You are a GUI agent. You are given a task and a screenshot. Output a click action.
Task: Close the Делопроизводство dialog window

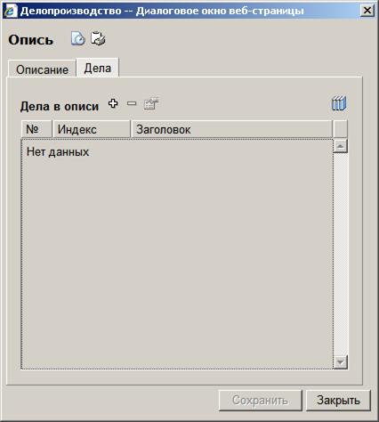point(367,11)
